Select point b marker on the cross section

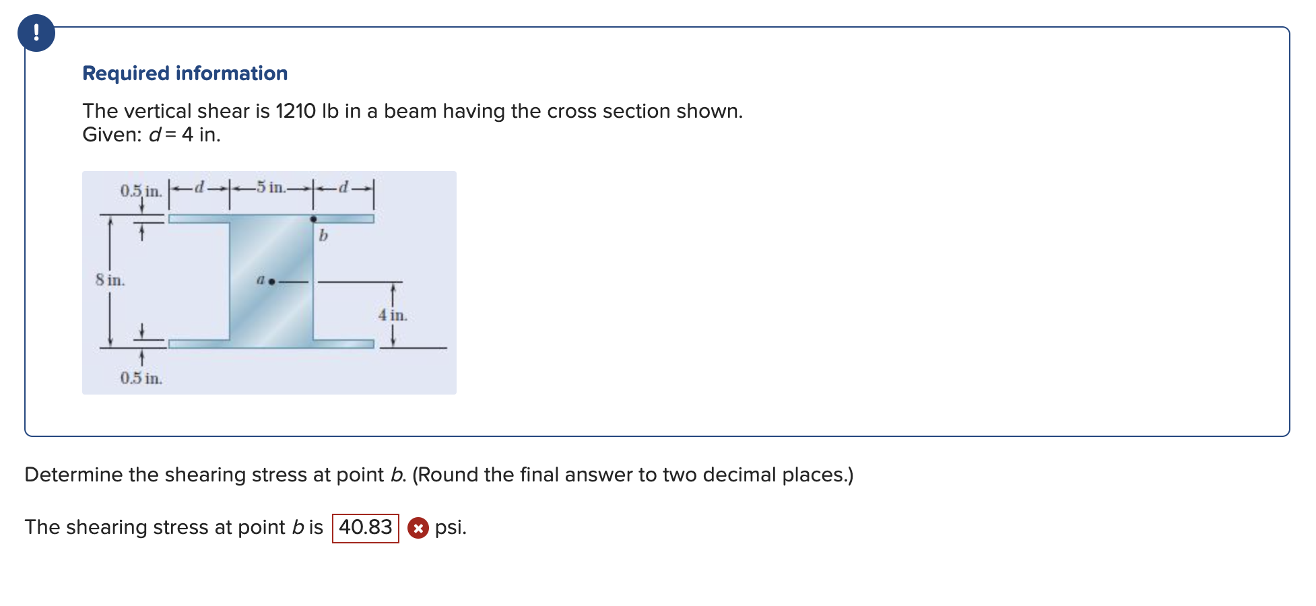click(312, 218)
